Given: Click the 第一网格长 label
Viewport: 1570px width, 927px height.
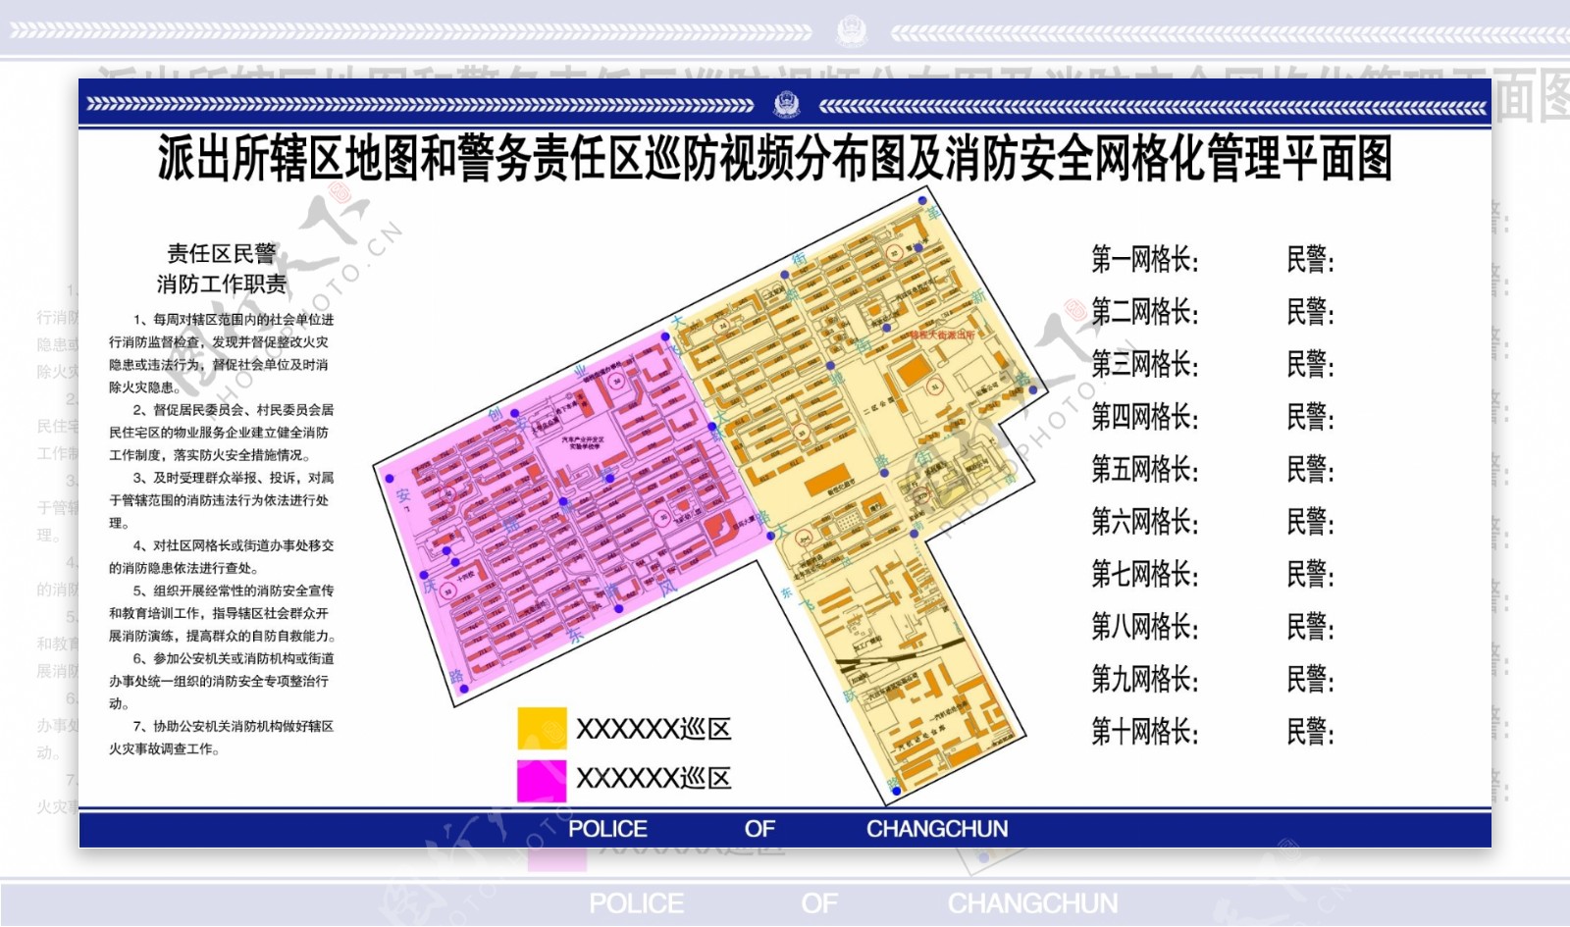Looking at the screenshot, I should 1145,260.
